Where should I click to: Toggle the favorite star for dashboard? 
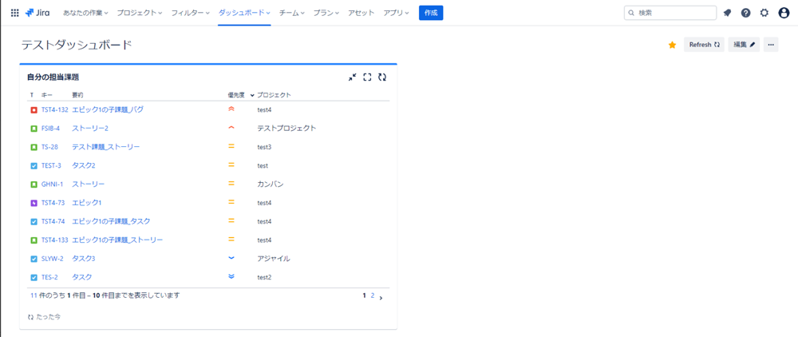(672, 45)
